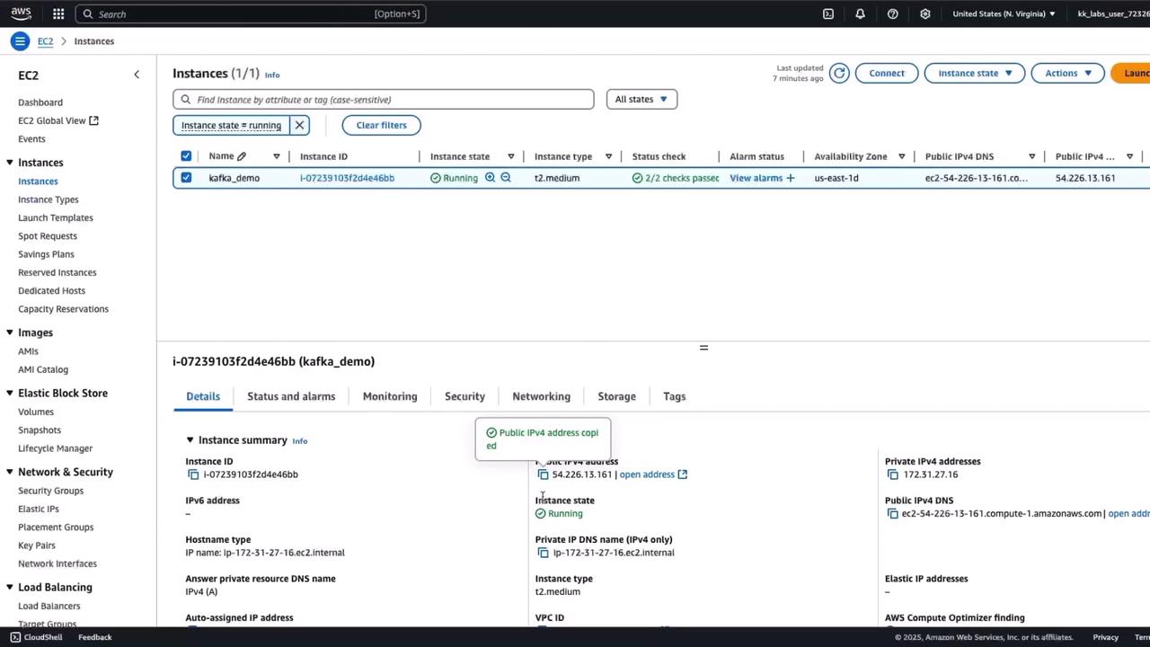1150x647 pixels.
Task: Click the open address link
Action: point(647,474)
